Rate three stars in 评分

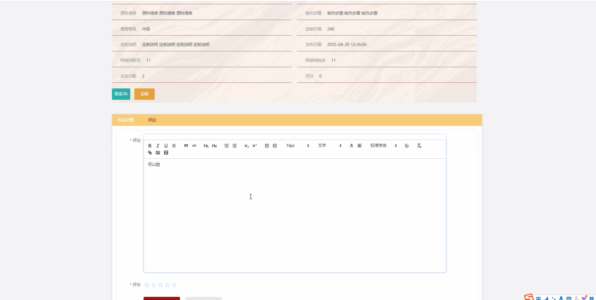(160, 285)
